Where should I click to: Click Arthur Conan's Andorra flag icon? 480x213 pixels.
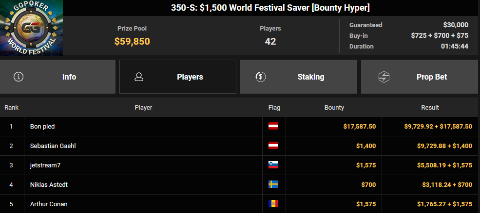(x=273, y=204)
